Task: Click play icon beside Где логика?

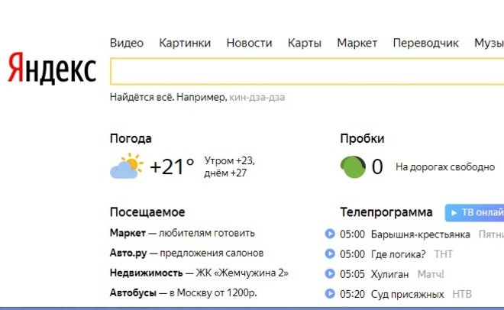Action: pyautogui.click(x=330, y=254)
